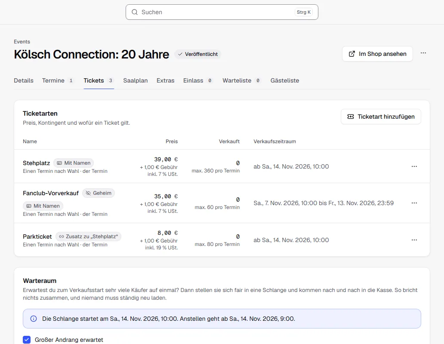This screenshot has height=344, width=444.
Task: Open the Termine tab
Action: coord(58,81)
